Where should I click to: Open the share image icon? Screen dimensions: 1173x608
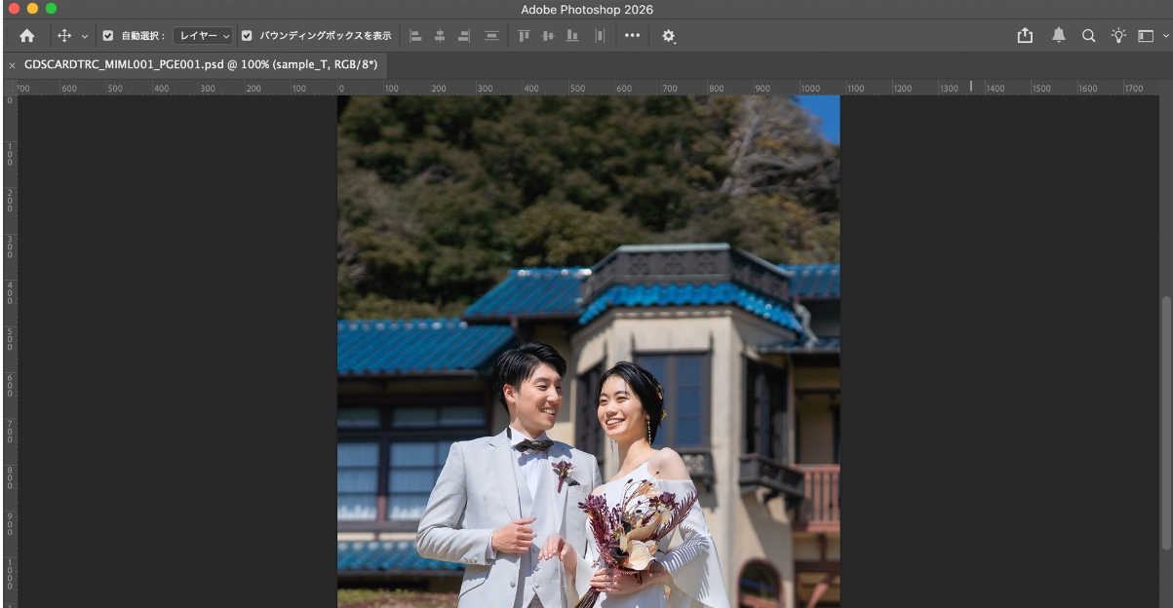[x=1025, y=35]
